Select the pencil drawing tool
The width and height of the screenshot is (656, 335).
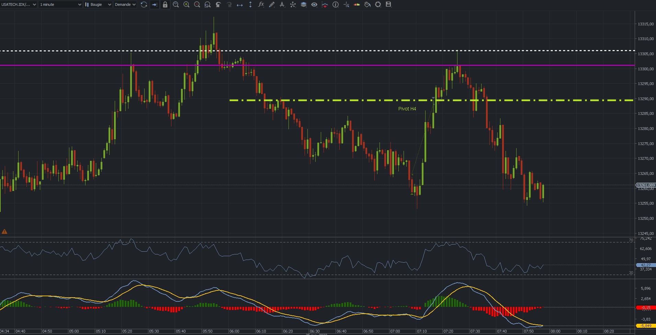[x=272, y=4]
